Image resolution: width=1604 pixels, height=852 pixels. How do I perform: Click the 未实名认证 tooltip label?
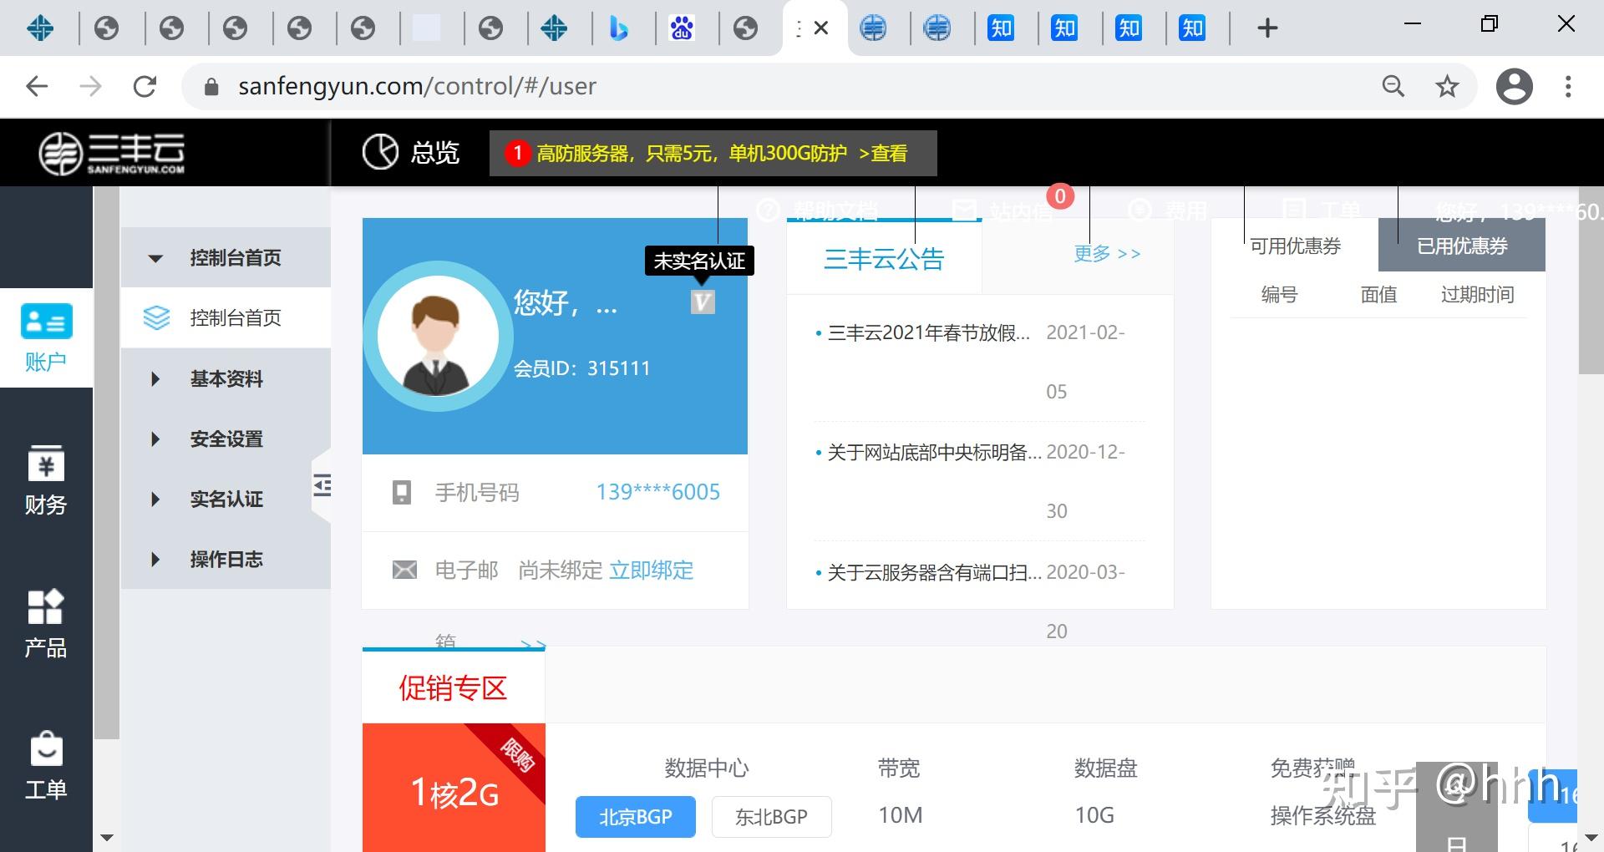[699, 261]
